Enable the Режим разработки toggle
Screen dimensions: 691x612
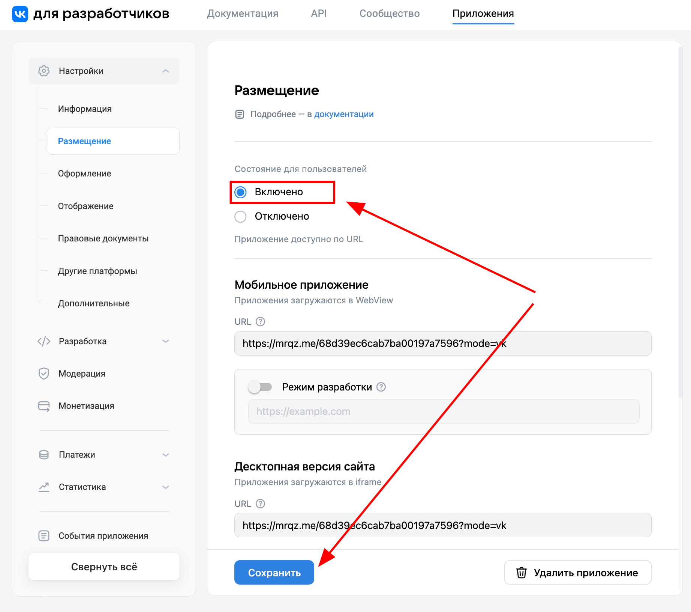(x=260, y=387)
